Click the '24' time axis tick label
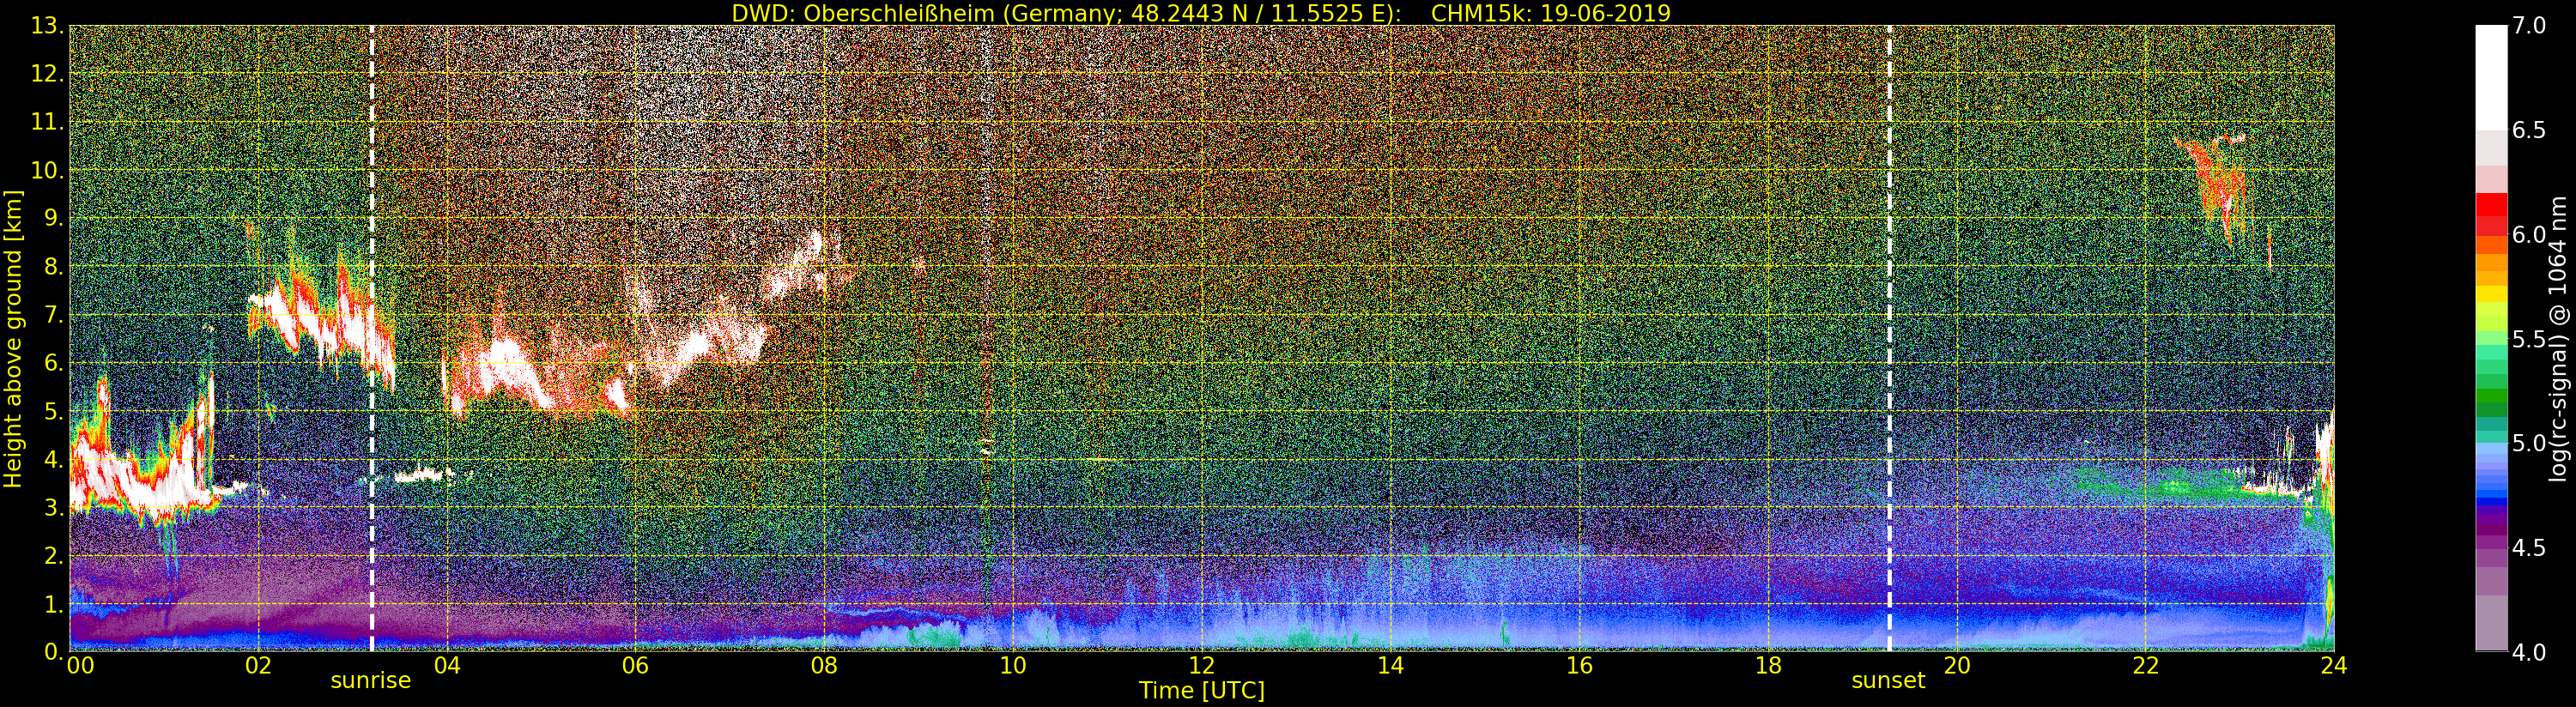 click(2333, 665)
